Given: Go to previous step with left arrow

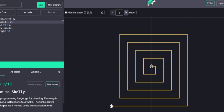Looking at the screenshot, I should pos(112,13).
